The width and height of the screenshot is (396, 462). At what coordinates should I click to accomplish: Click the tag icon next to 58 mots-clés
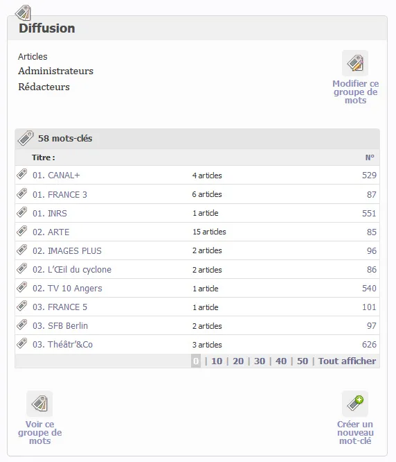point(26,138)
